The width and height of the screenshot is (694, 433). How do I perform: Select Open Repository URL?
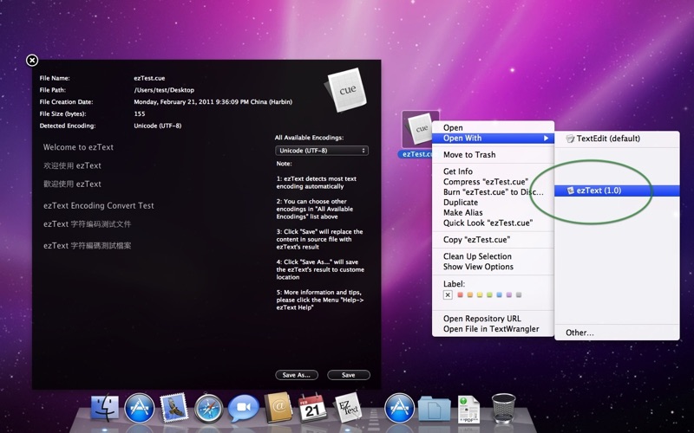tap(493, 319)
